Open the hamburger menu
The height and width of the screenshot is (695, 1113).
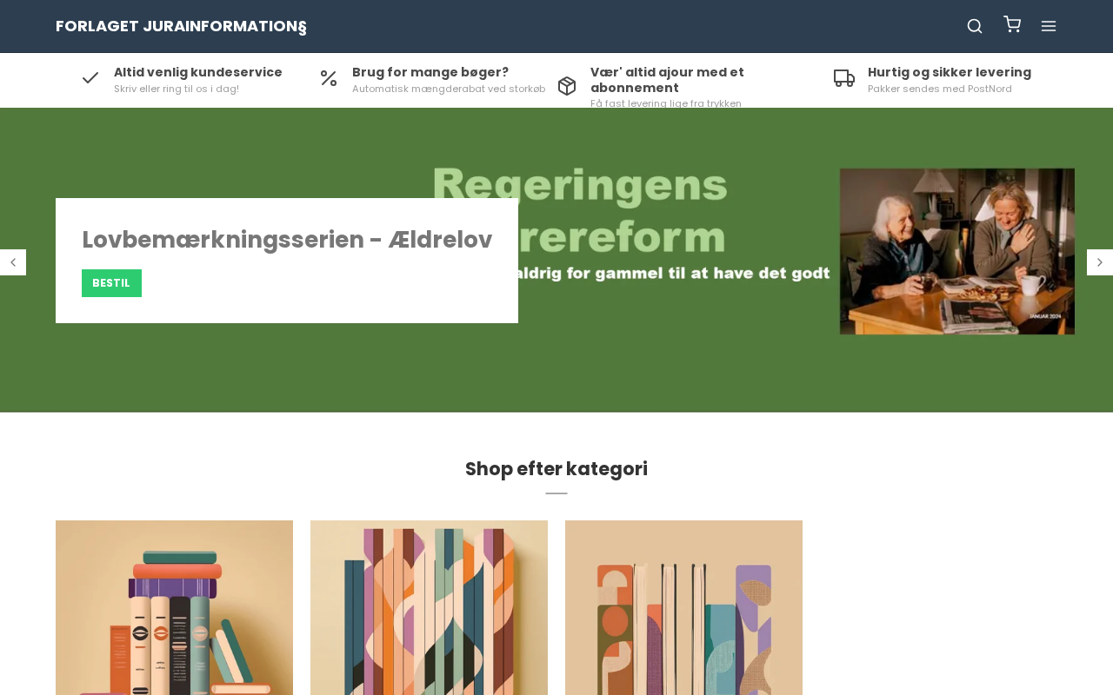point(1049,26)
